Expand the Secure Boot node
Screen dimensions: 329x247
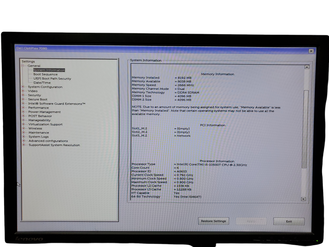tap(23, 99)
